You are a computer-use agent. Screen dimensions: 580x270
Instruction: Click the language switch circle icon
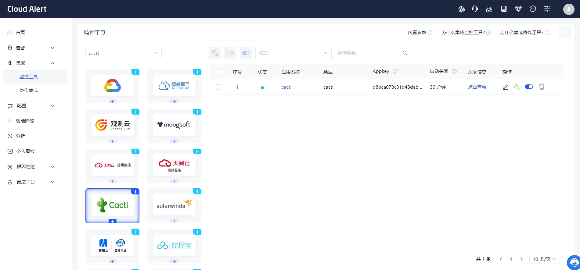533,9
